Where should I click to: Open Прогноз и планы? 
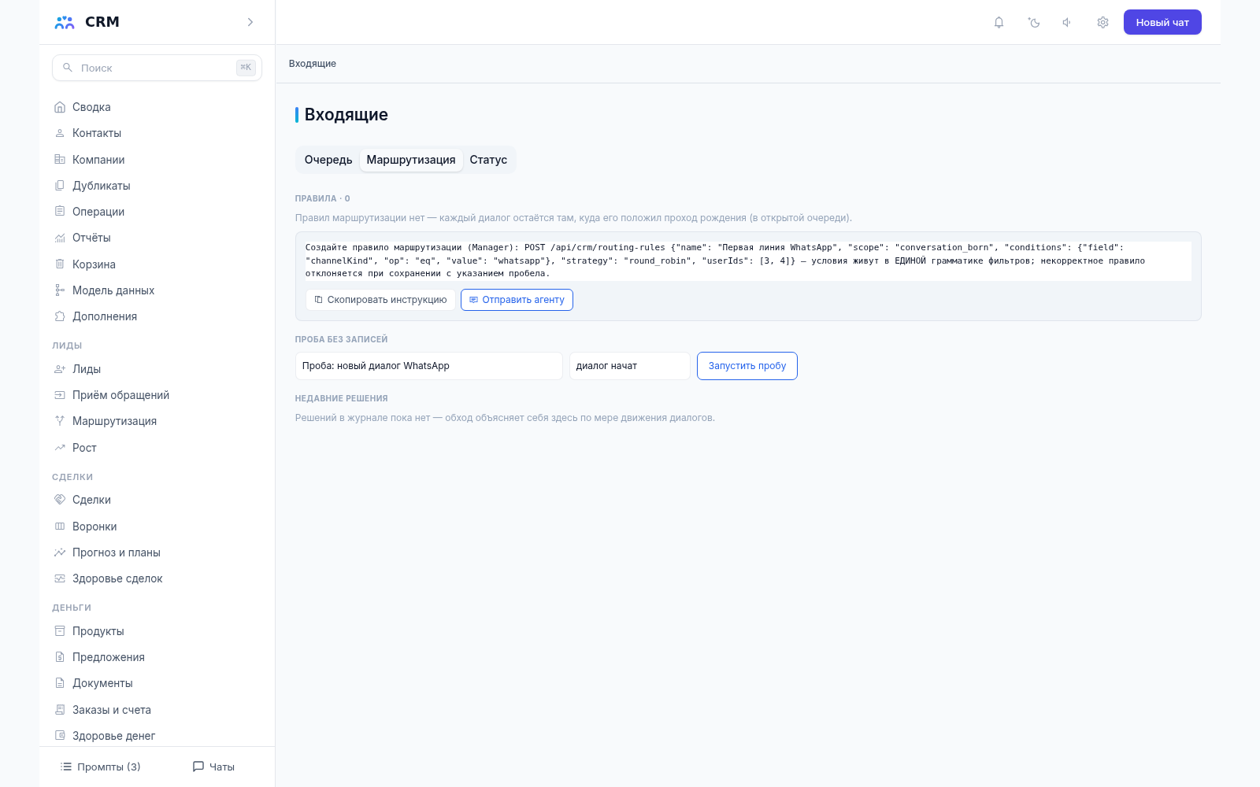click(157, 552)
